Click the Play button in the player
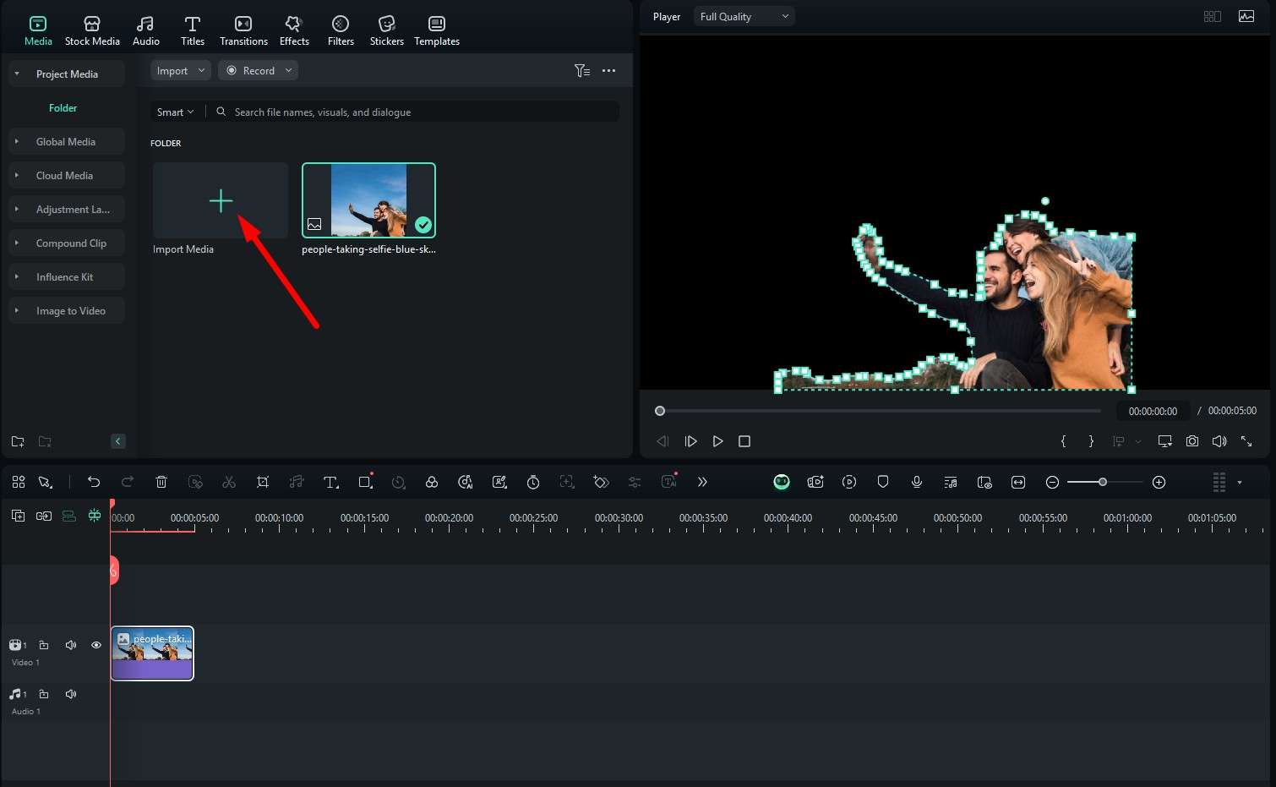 point(717,441)
